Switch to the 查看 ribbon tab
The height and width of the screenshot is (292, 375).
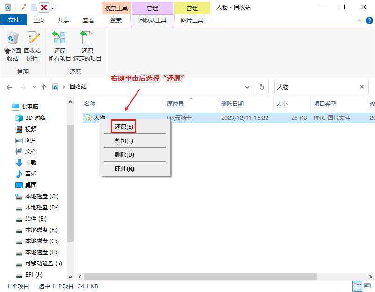(x=88, y=20)
